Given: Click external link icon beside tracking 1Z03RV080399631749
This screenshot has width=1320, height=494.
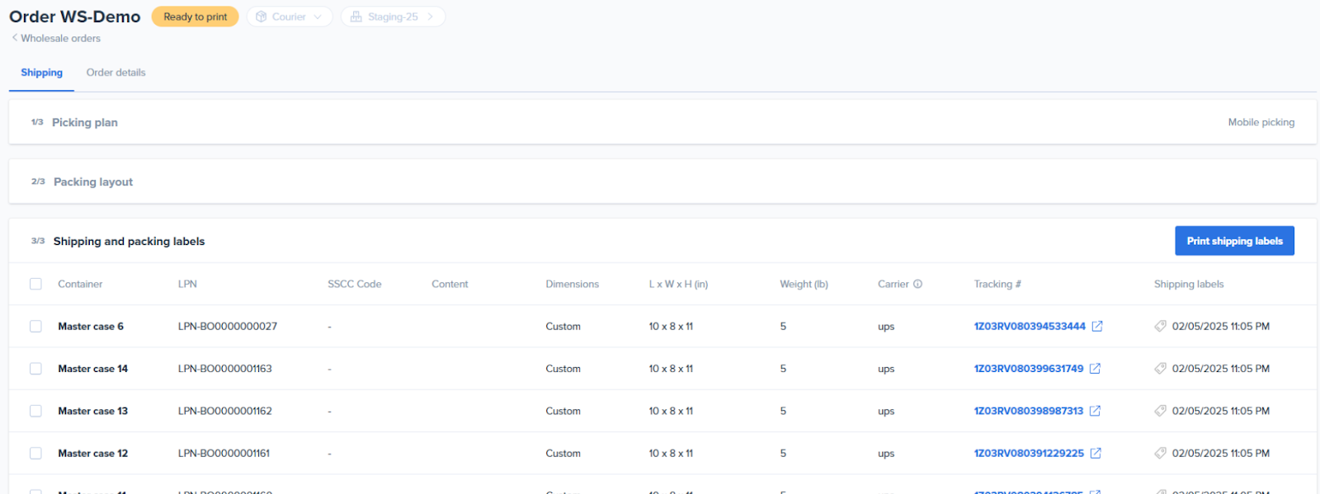Looking at the screenshot, I should click(x=1095, y=369).
